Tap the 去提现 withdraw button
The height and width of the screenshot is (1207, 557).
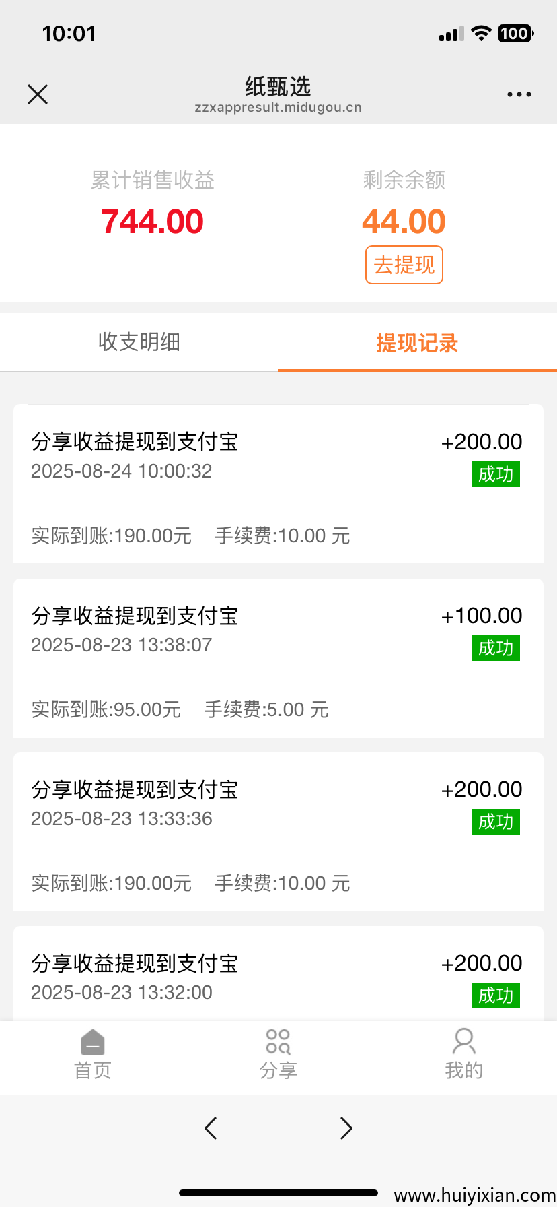[404, 265]
